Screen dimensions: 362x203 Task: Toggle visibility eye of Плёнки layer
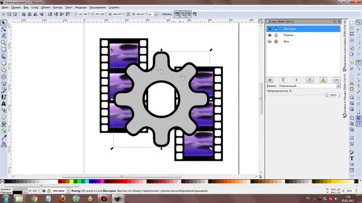[269, 35]
